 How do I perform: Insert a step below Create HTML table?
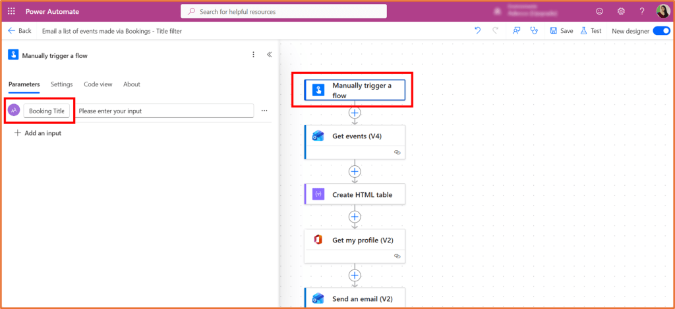point(355,217)
